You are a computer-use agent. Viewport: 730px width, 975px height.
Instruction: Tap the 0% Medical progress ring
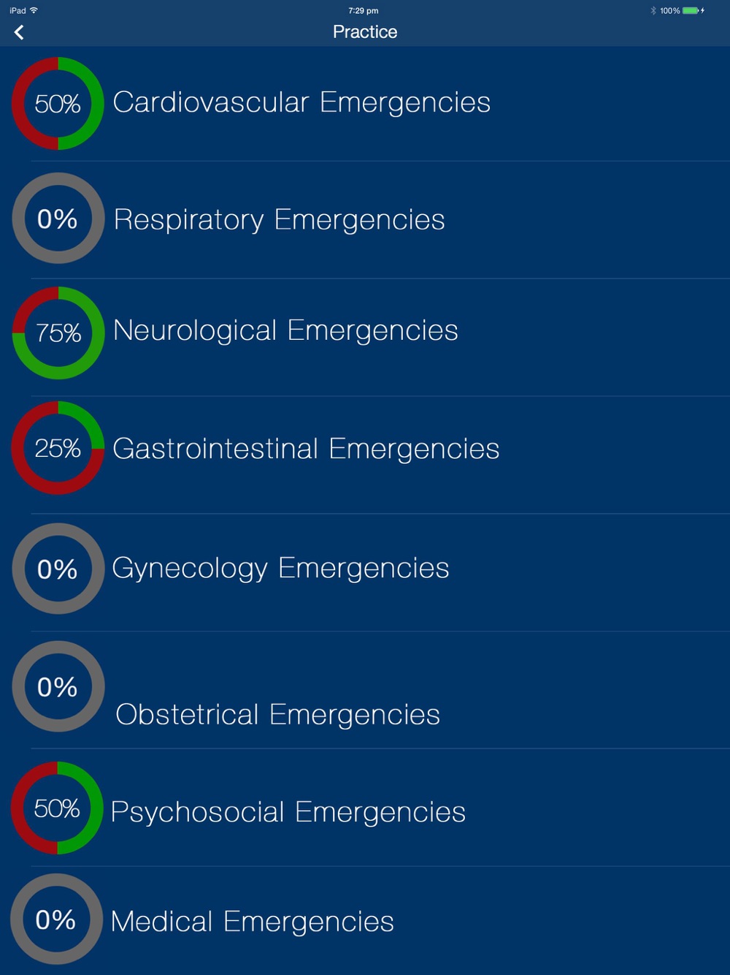coord(56,919)
